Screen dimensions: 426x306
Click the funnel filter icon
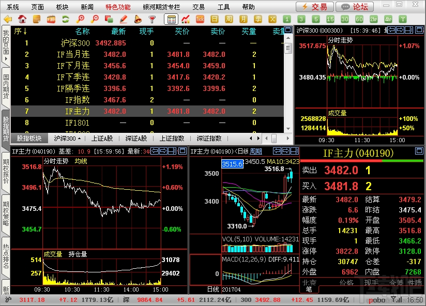pyautogui.click(x=152, y=19)
